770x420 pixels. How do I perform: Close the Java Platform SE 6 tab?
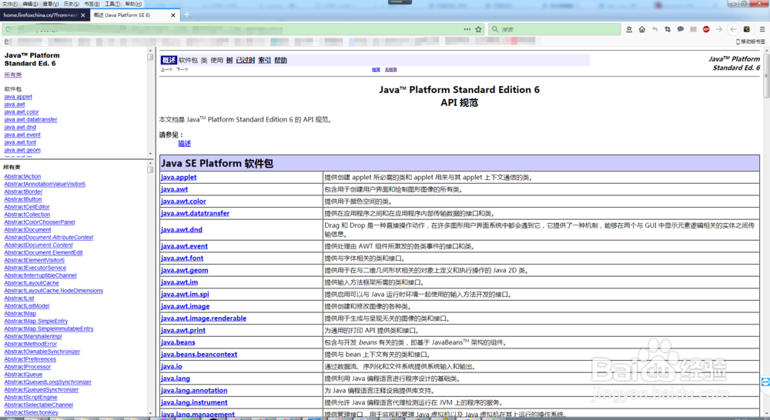172,15
